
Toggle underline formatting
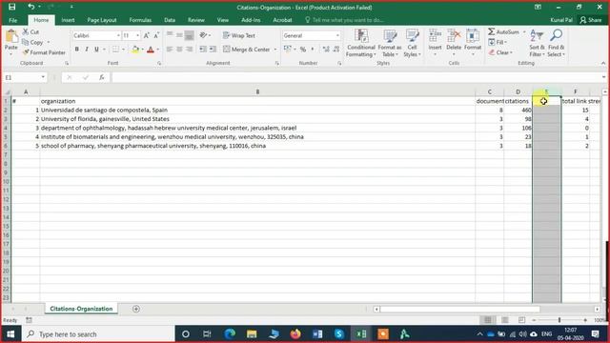96,50
